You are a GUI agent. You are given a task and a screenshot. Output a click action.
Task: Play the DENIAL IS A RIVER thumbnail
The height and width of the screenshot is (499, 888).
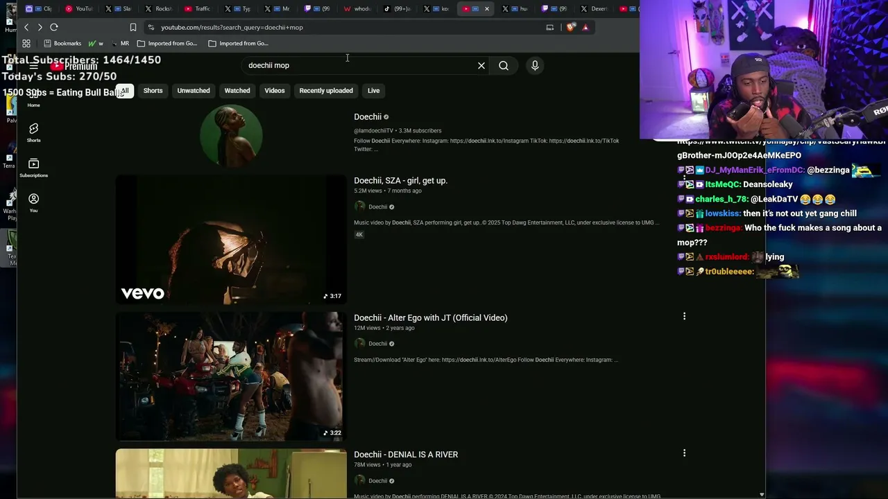coord(231,473)
